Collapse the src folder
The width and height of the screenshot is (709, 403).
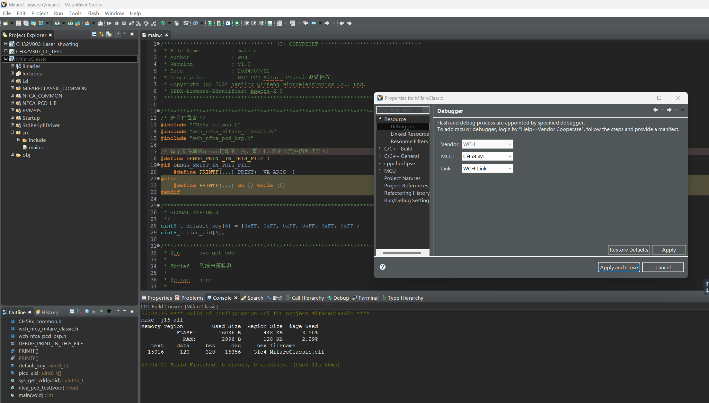pos(12,132)
